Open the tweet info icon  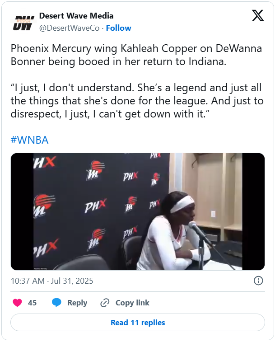pyautogui.click(x=258, y=281)
